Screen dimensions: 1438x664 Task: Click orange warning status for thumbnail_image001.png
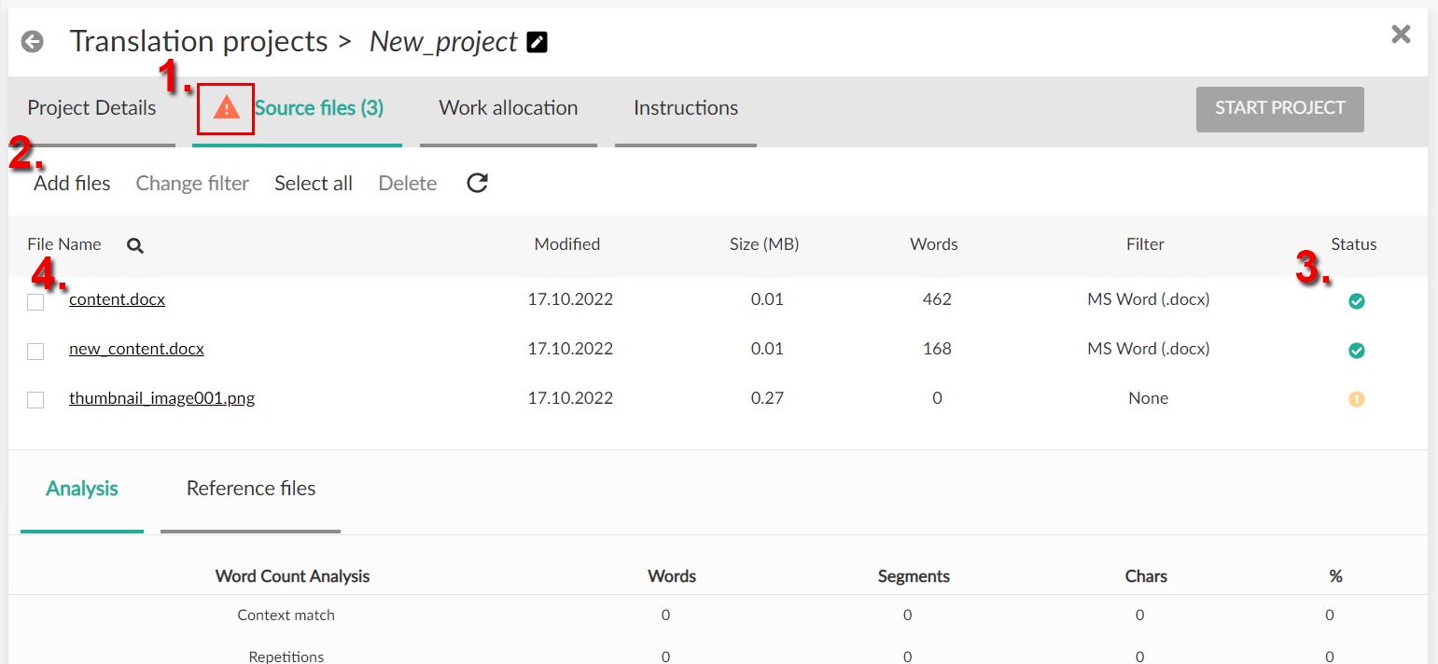[1357, 399]
